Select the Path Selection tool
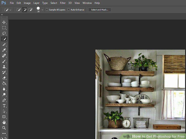The height and width of the screenshot is (139, 186). [x=4, y=111]
